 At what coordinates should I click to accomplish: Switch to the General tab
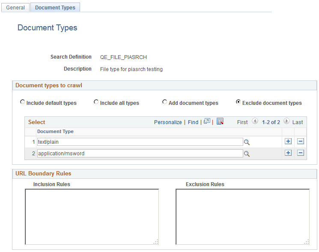(15, 8)
